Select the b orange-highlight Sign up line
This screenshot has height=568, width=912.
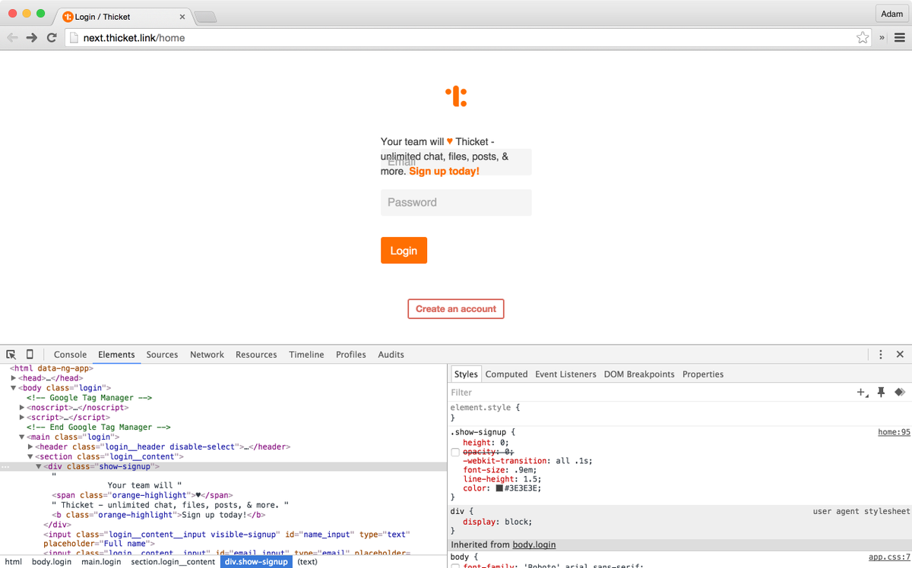click(158, 515)
